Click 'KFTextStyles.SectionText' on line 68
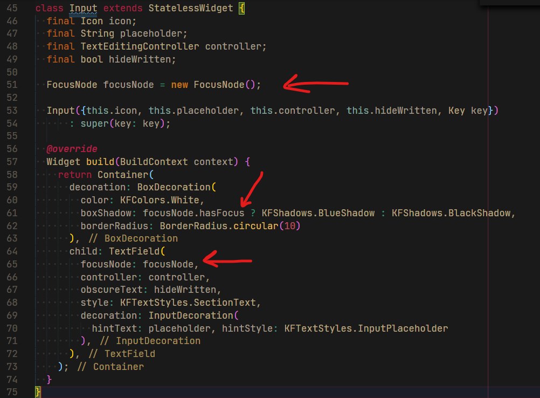 pos(188,303)
